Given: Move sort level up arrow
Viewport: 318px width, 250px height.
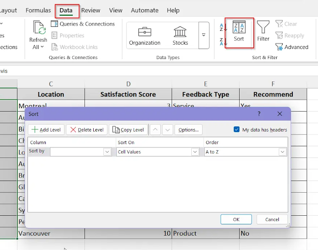Looking at the screenshot, I should tap(155, 129).
